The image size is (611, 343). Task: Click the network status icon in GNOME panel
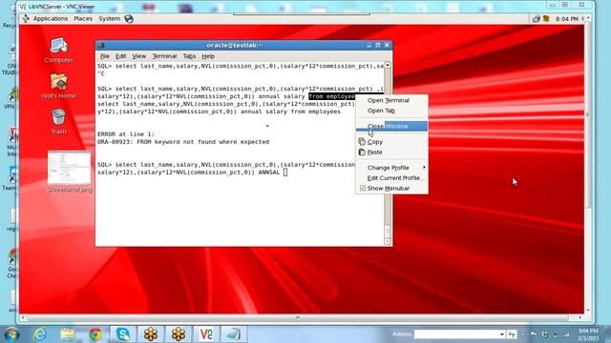[x=537, y=19]
